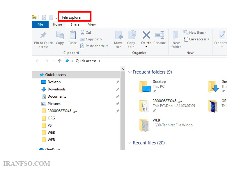Toggle the pin beside Downloads in sidebar
Viewport: 227px width, 170px height.
(118, 89)
